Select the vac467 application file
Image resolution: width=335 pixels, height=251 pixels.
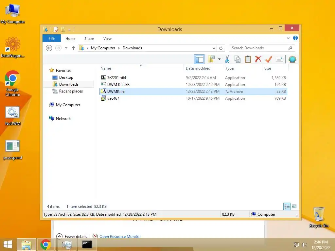193,98
